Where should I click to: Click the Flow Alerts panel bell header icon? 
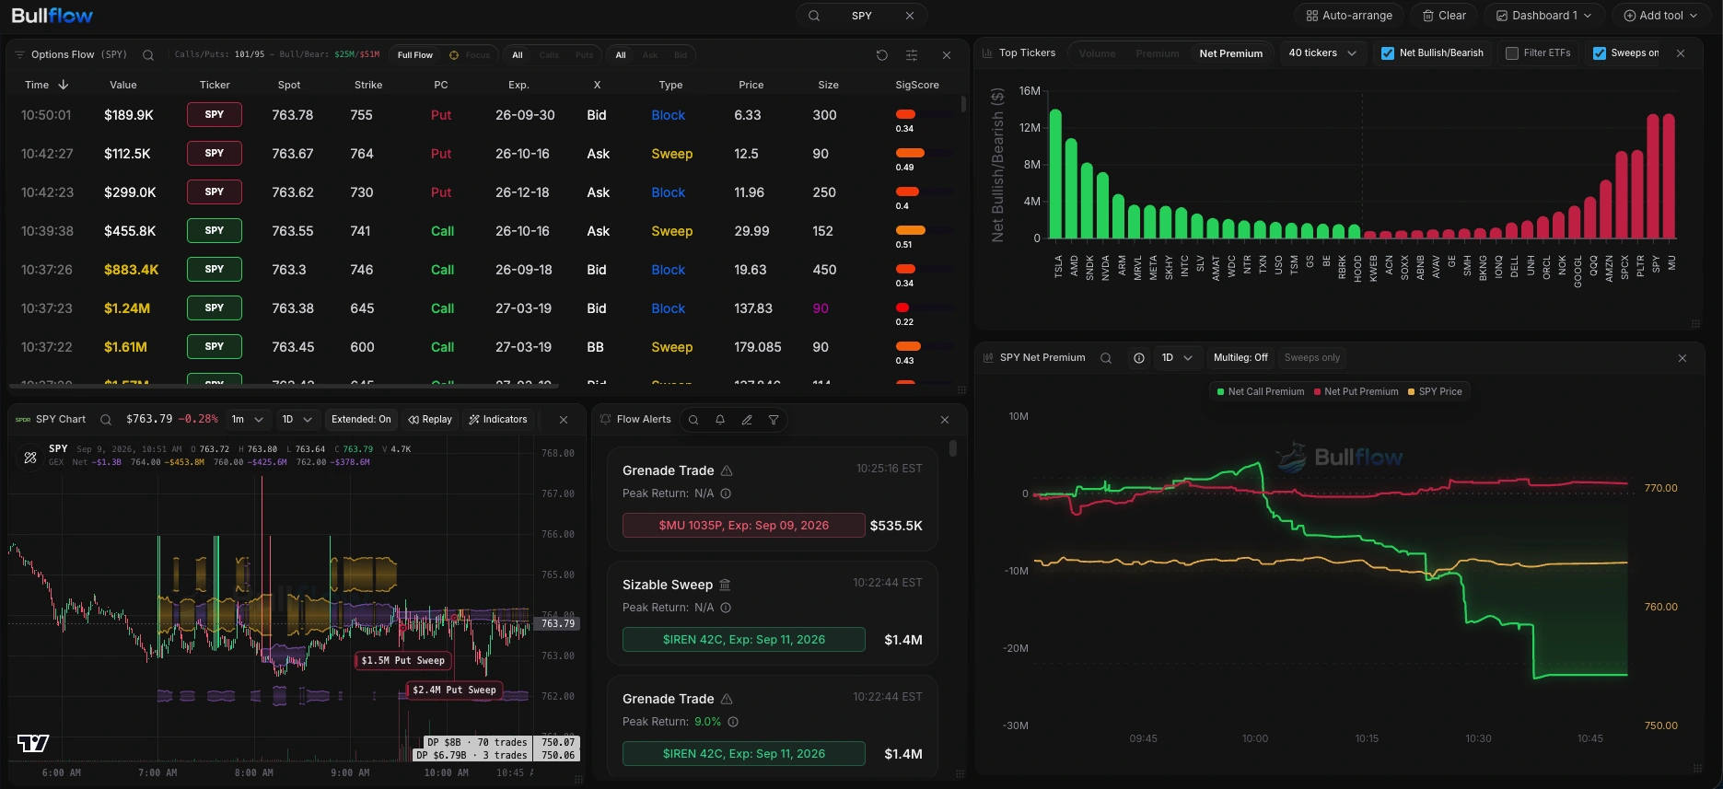pyautogui.click(x=605, y=419)
